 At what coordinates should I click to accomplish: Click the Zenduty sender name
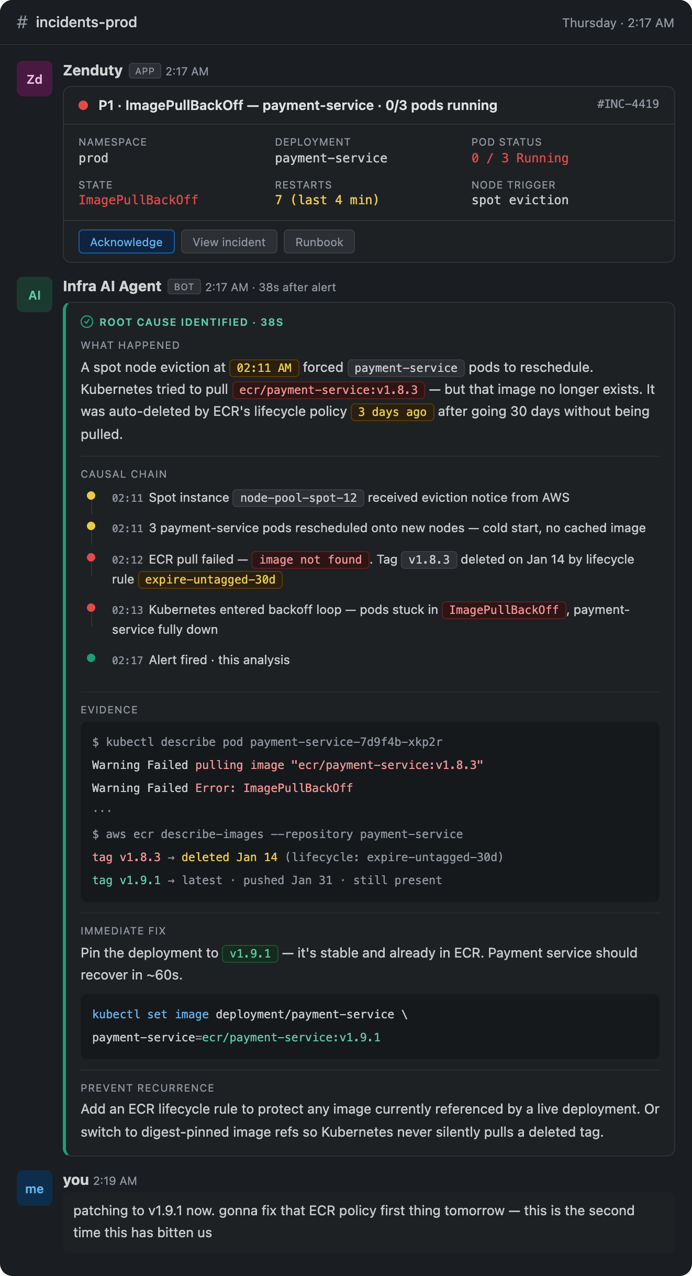pyautogui.click(x=93, y=70)
